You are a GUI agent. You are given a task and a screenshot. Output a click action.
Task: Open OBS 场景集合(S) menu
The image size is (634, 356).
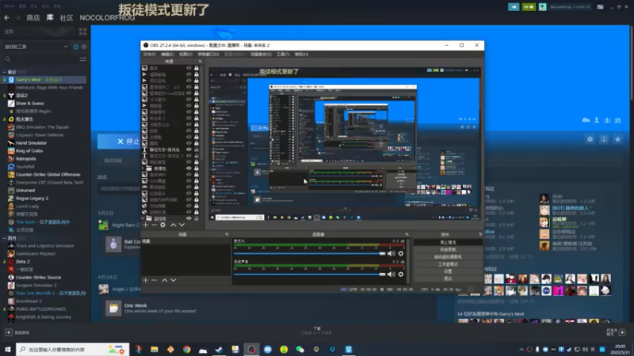click(261, 54)
